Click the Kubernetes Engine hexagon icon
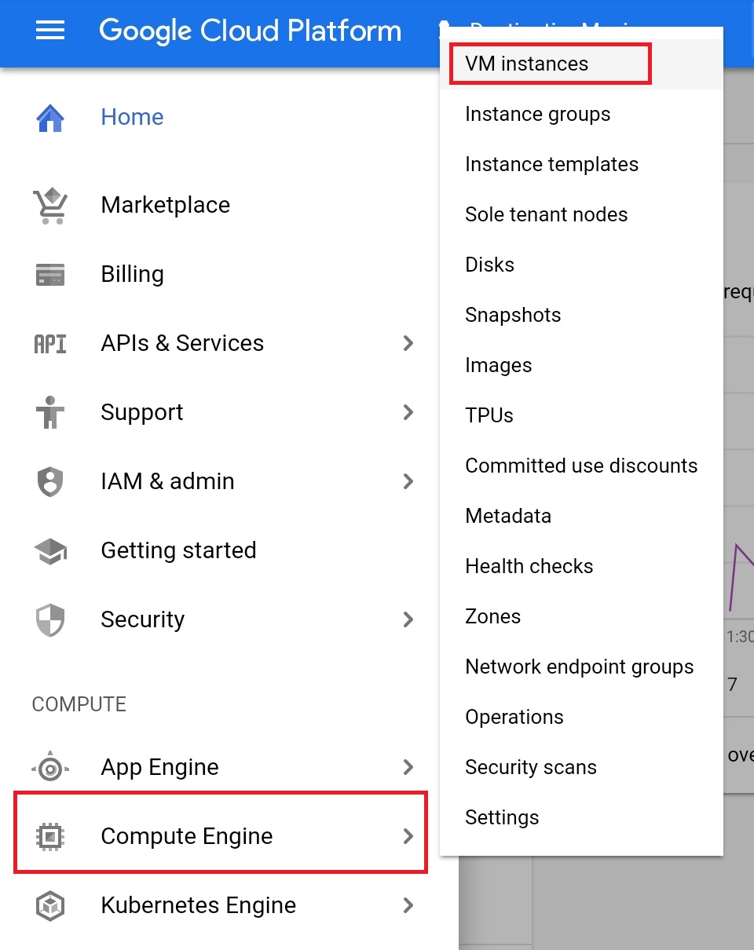This screenshot has width=754, height=950. coord(50,906)
